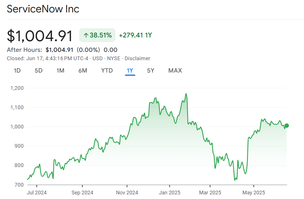Image resolution: width=304 pixels, height=199 pixels.
Task: Click the ServiceNow Inc title
Action: pos(43,9)
